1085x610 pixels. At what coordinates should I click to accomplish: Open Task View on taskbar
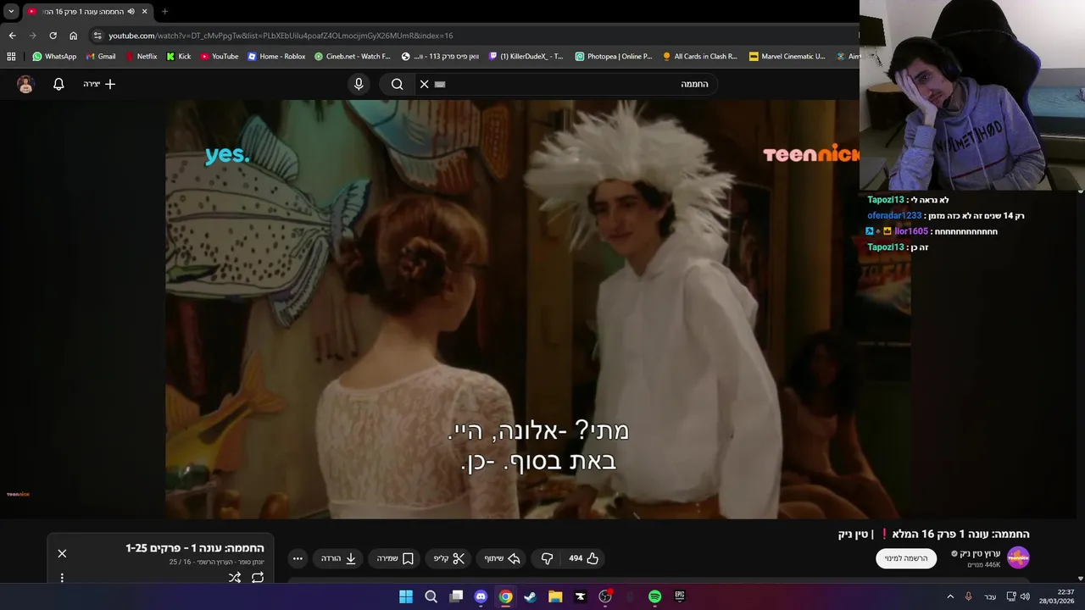[456, 596]
